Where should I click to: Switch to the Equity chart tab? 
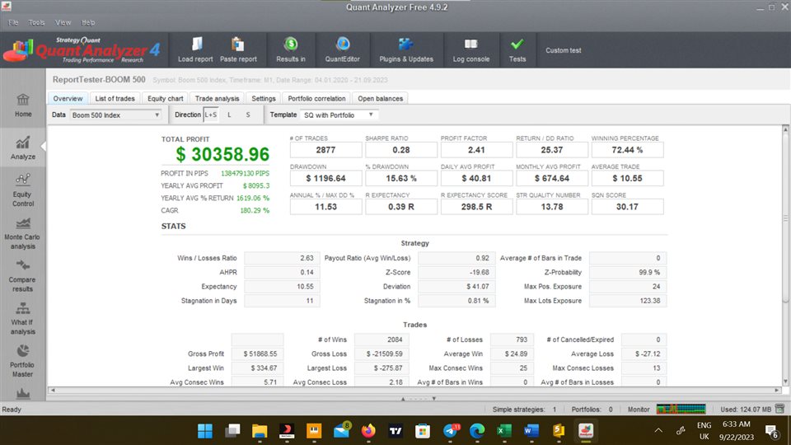(x=164, y=99)
